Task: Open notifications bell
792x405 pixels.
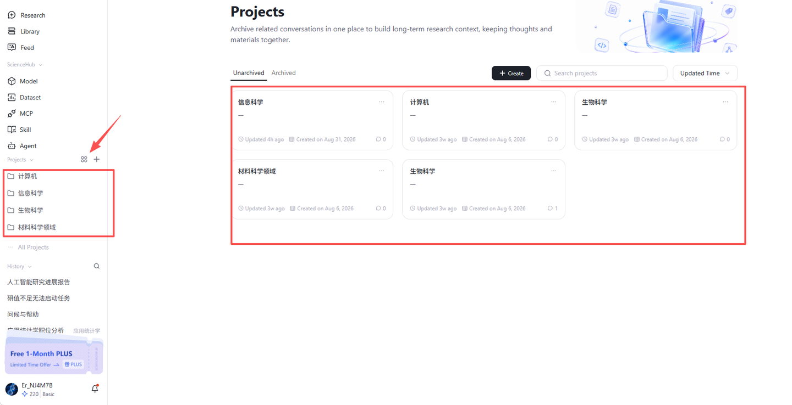Action: (95, 389)
